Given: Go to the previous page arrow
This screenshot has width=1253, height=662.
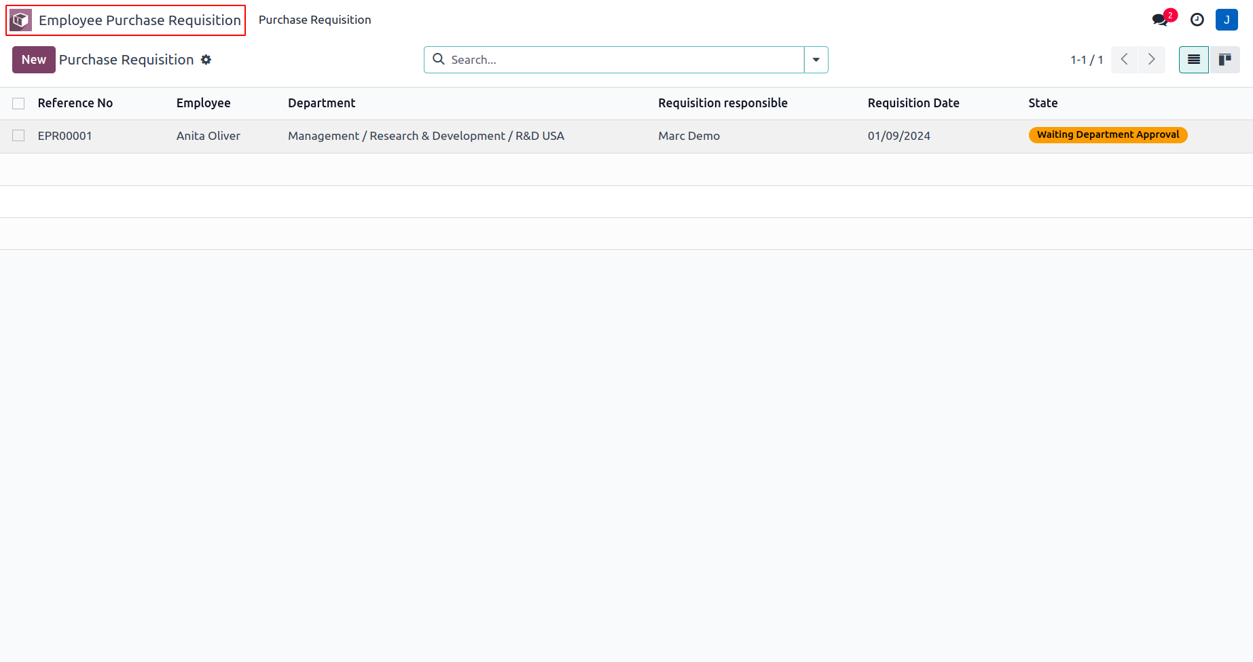Looking at the screenshot, I should pos(1125,60).
